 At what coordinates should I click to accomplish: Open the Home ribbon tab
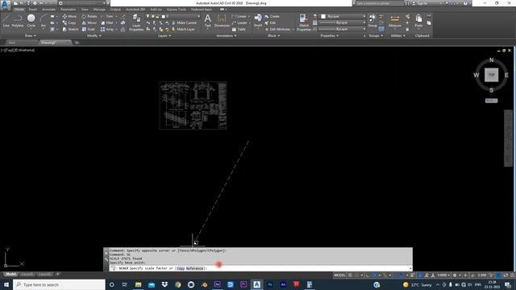point(19,10)
